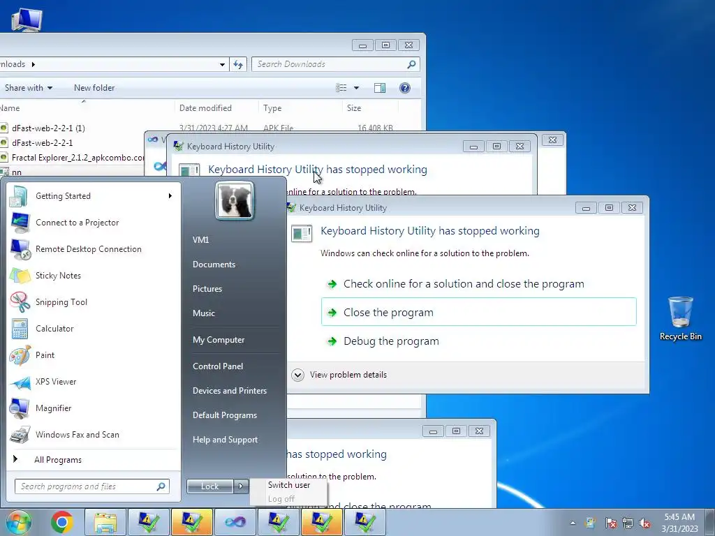Viewport: 715px width, 536px height.
Task: Open Default Programs
Action: click(x=224, y=415)
